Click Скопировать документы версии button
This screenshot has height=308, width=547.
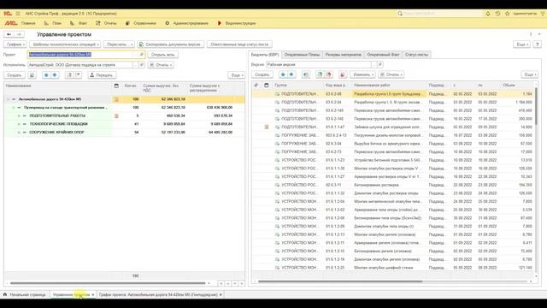pyautogui.click(x=171, y=44)
